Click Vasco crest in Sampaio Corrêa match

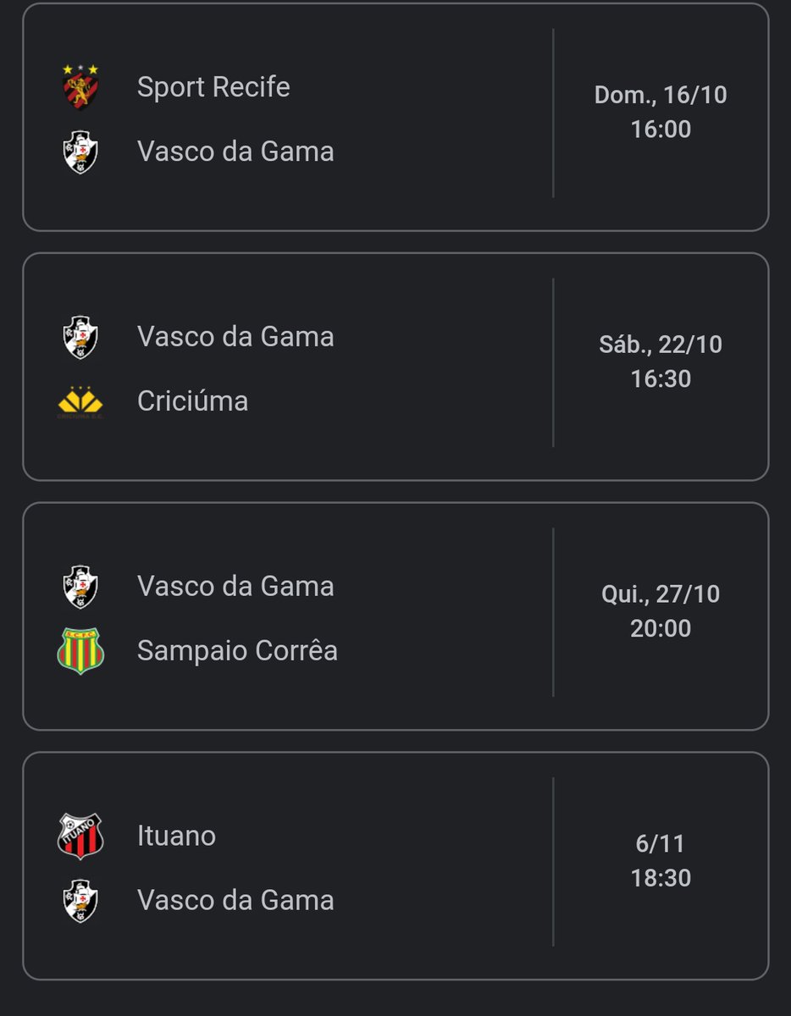coord(80,587)
